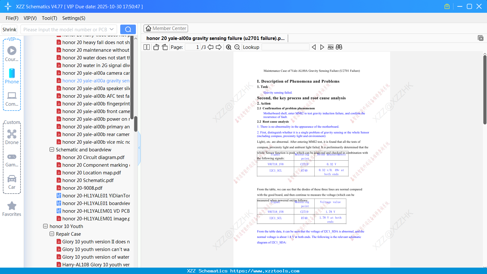Go to previous page arrow
Screen dimensions: 487x274
(x=210, y=47)
